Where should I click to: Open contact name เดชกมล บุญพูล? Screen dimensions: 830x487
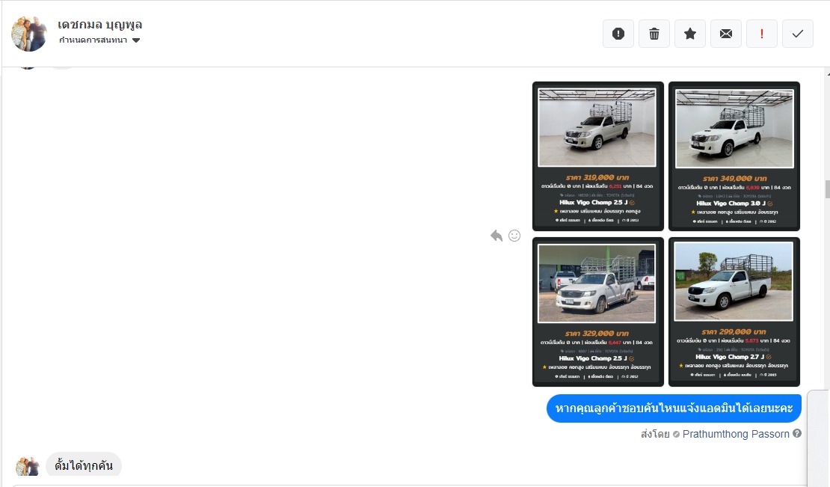pyautogui.click(x=100, y=25)
